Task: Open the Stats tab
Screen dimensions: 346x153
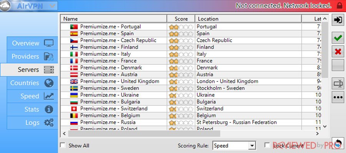Action: tap(32, 109)
